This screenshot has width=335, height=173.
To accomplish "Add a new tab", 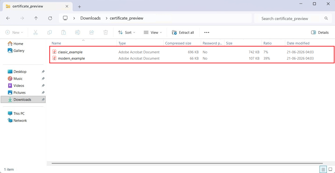I will (80, 7).
